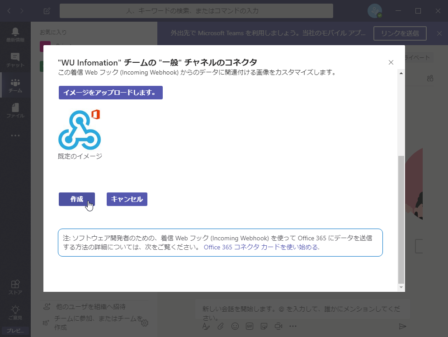448x337 pixels.
Task: Click the new chat compose icon
Action: (x=47, y=11)
